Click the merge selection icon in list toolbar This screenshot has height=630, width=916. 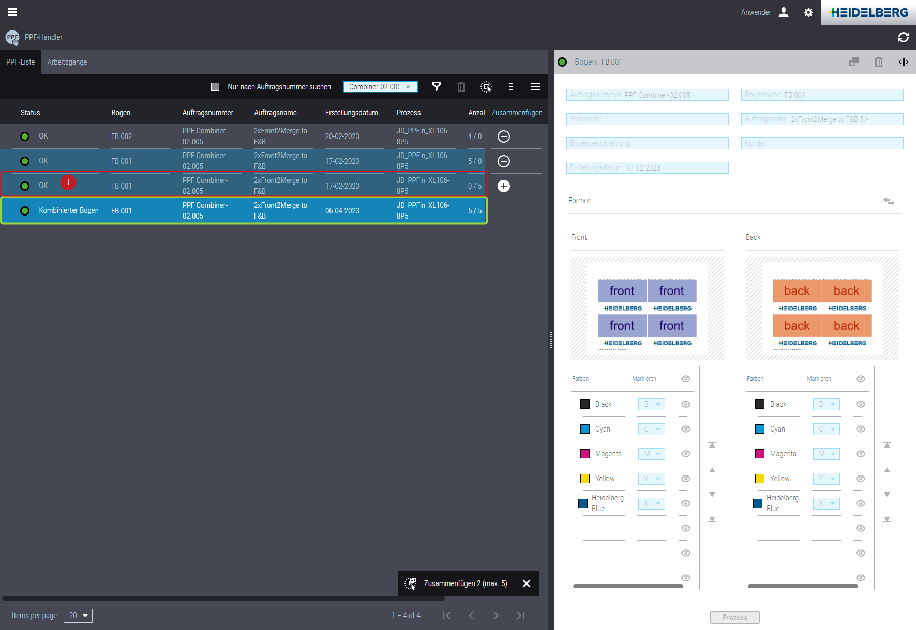[486, 87]
